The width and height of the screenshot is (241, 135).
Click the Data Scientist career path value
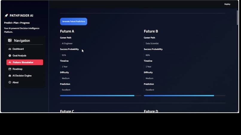point(152,44)
